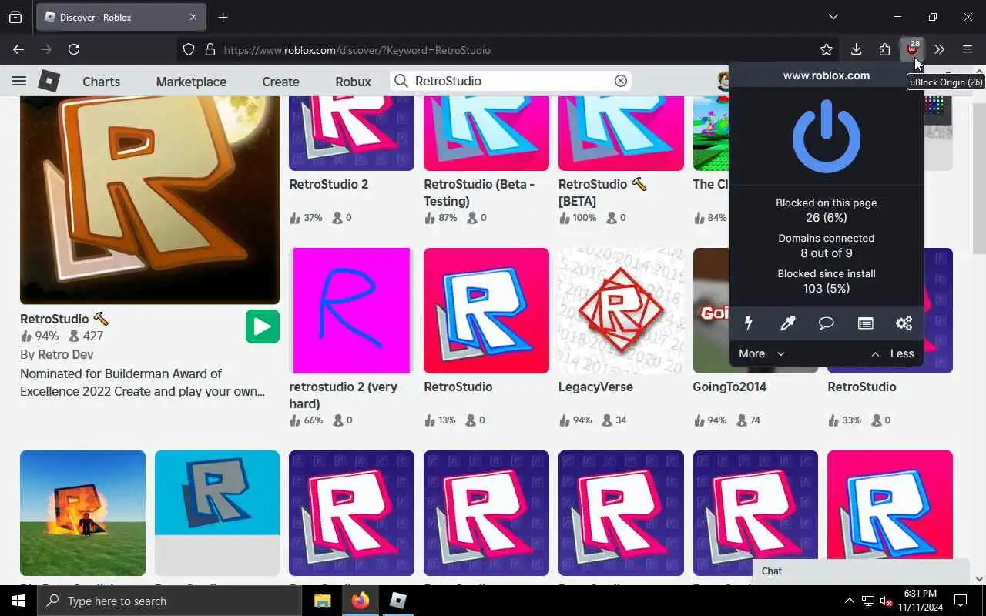Open RetroStudio game rated 13%
Screen dimensions: 986x616
click(x=486, y=310)
